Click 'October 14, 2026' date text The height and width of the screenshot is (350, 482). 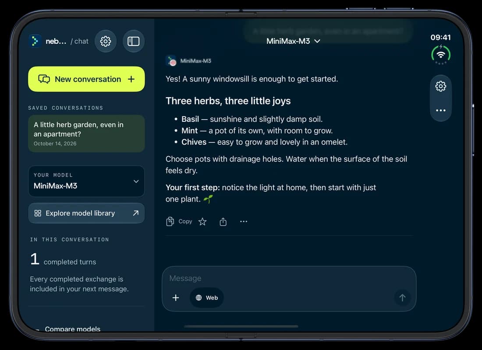coord(55,144)
